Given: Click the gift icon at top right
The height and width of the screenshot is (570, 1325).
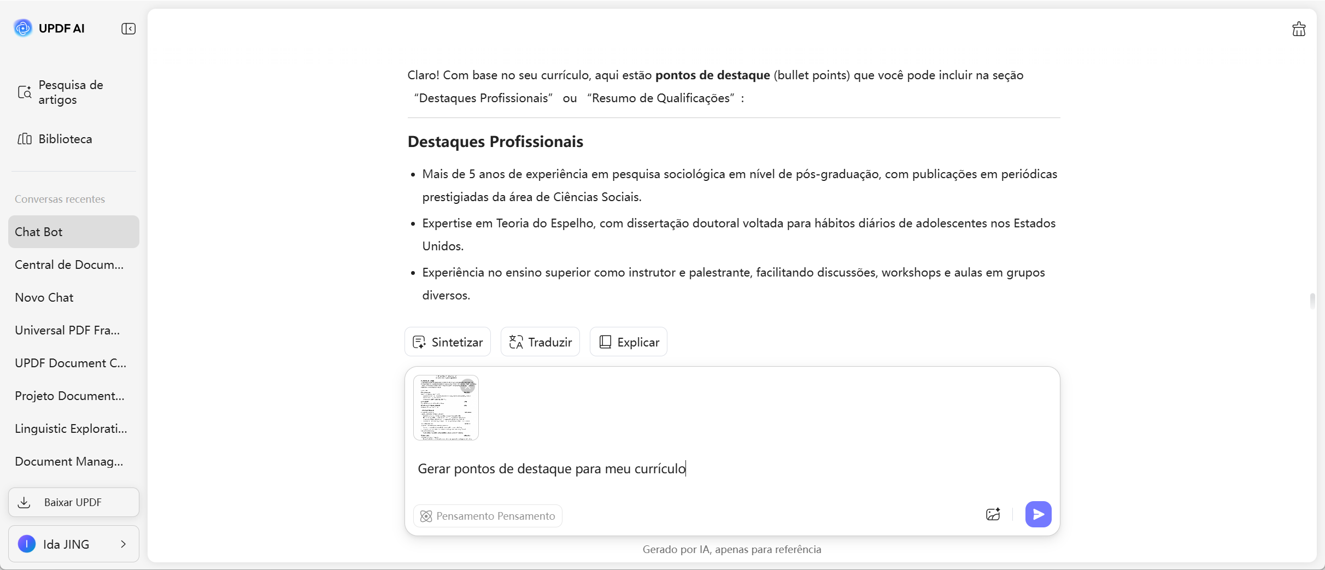Looking at the screenshot, I should [1299, 29].
